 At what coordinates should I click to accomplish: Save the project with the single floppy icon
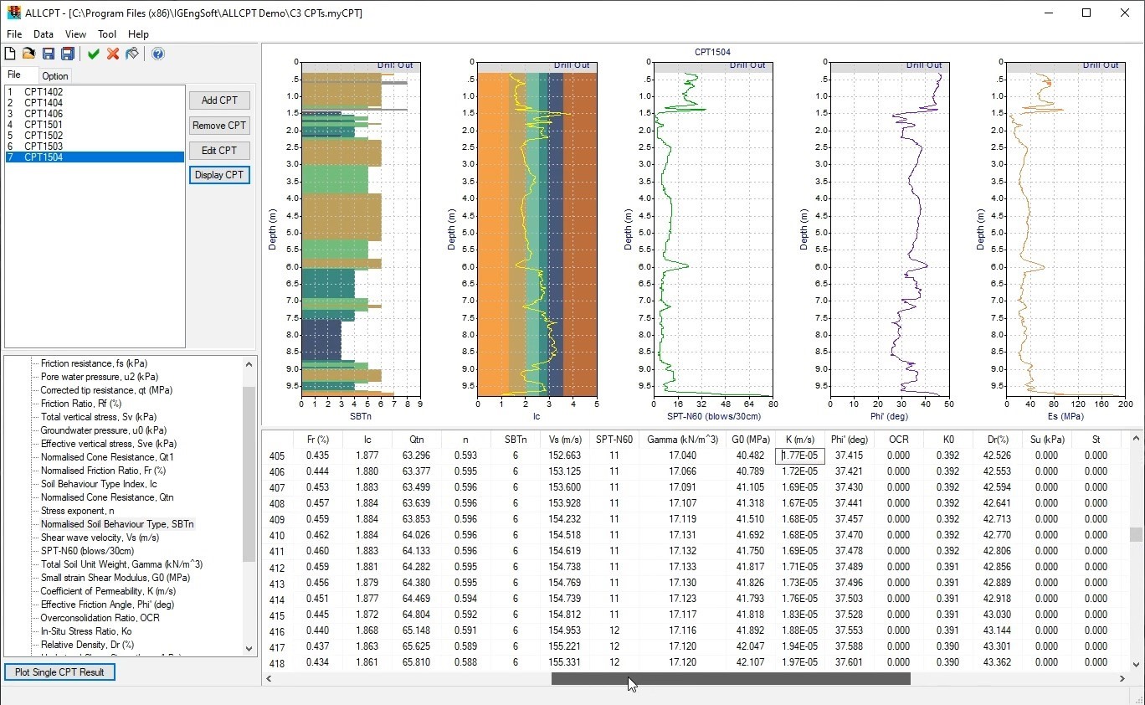[x=49, y=54]
